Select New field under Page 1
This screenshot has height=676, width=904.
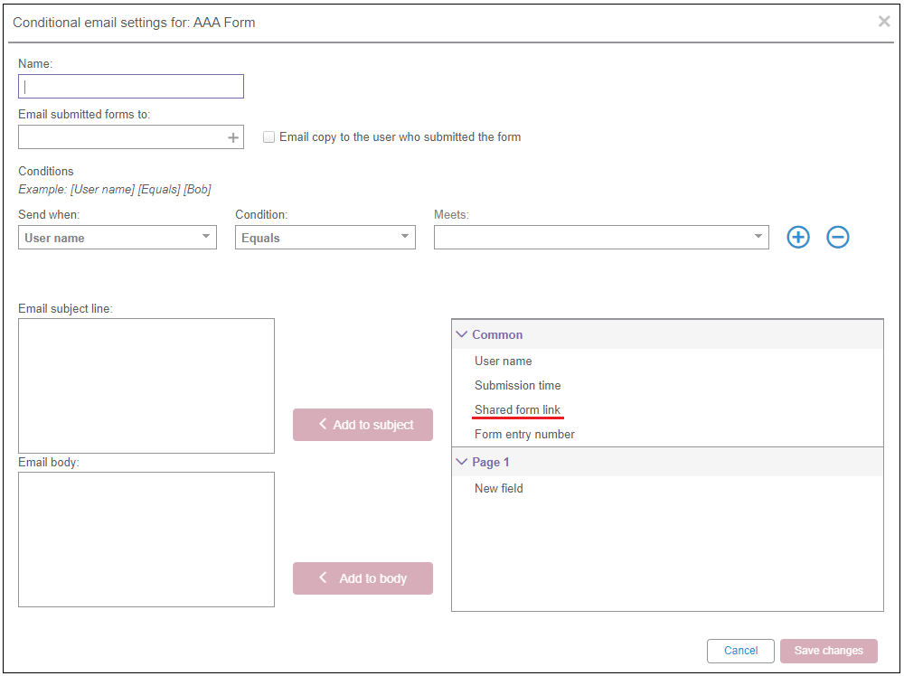click(499, 488)
